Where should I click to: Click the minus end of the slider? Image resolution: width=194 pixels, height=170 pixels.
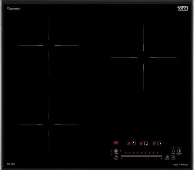(x=122, y=159)
